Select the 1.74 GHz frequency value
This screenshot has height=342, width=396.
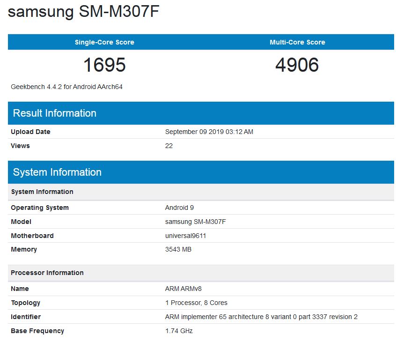click(179, 331)
